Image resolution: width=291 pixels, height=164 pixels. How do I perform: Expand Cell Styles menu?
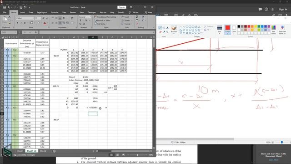point(100,24)
